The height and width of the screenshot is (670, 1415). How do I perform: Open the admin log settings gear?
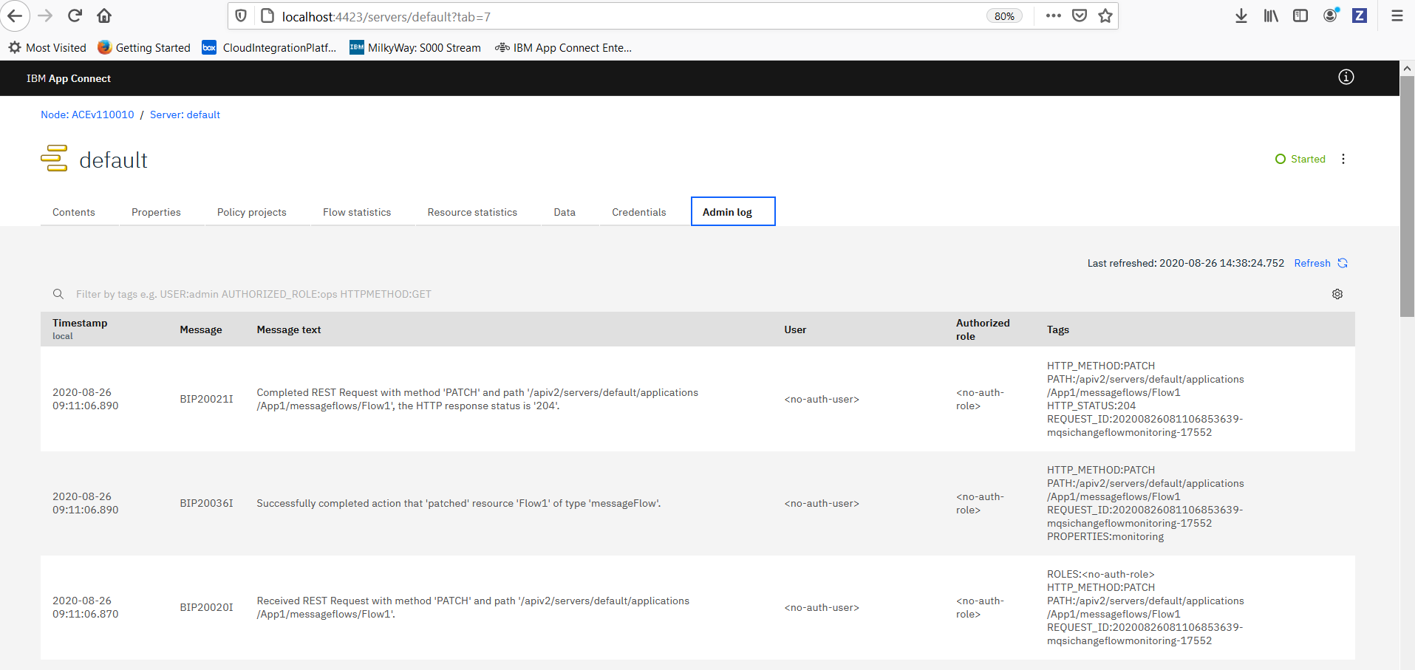pyautogui.click(x=1337, y=294)
